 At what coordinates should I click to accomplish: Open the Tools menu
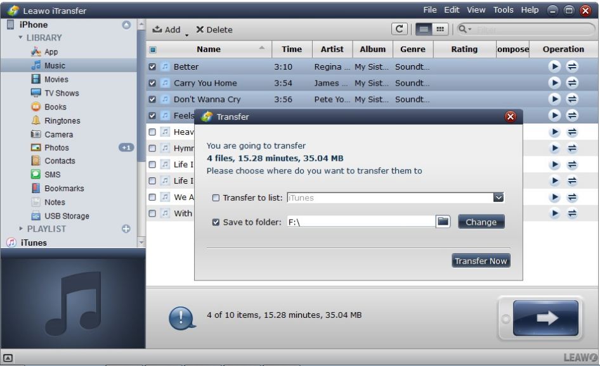tap(503, 10)
